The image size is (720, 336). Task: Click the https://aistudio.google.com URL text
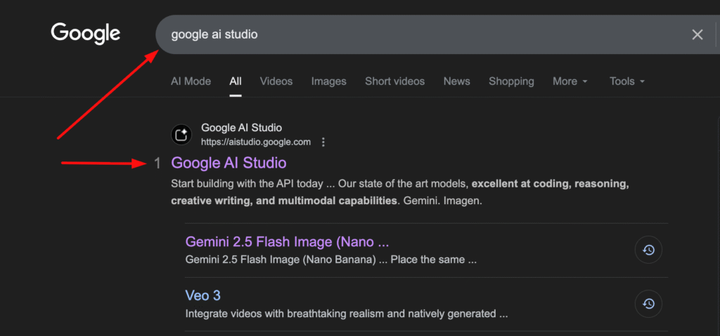click(x=256, y=142)
